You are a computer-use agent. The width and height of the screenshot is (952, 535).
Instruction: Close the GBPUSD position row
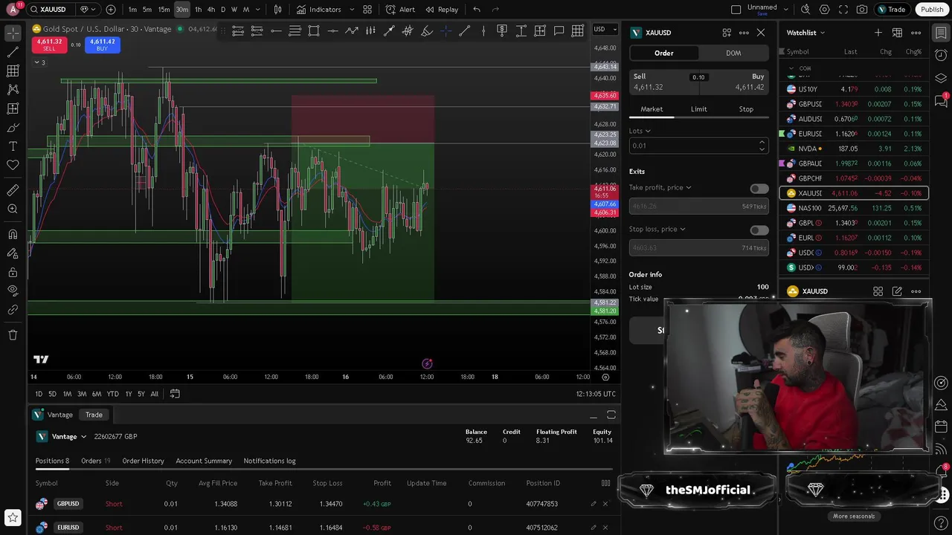click(x=605, y=504)
